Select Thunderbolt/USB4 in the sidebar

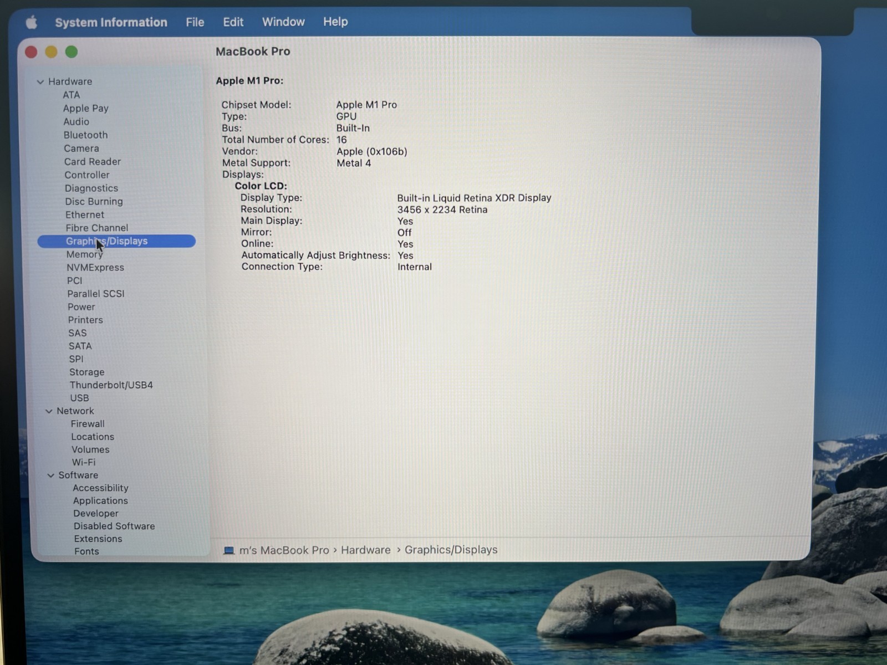pos(111,385)
